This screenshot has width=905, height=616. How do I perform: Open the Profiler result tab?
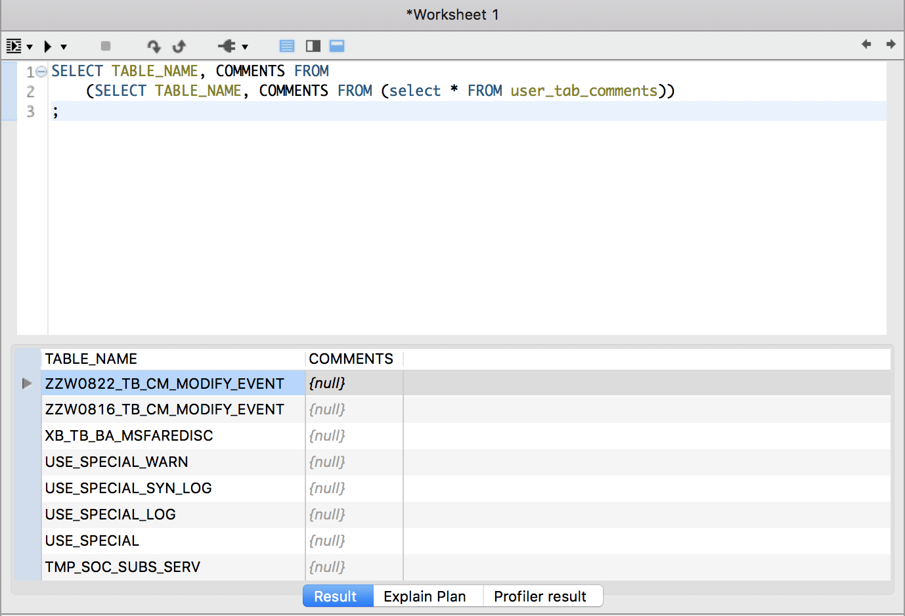point(540,596)
